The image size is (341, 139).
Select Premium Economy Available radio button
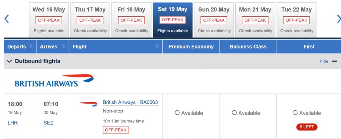pos(177,113)
